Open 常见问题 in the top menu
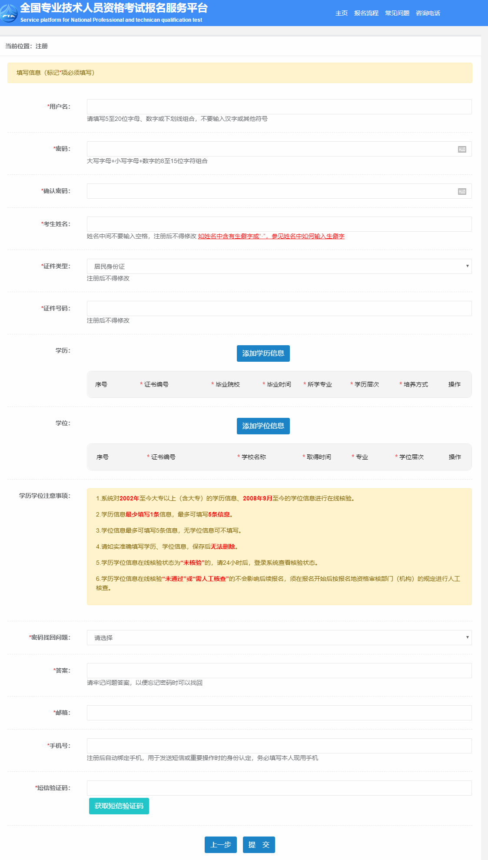Viewport: 488px width, 860px height. tap(397, 13)
